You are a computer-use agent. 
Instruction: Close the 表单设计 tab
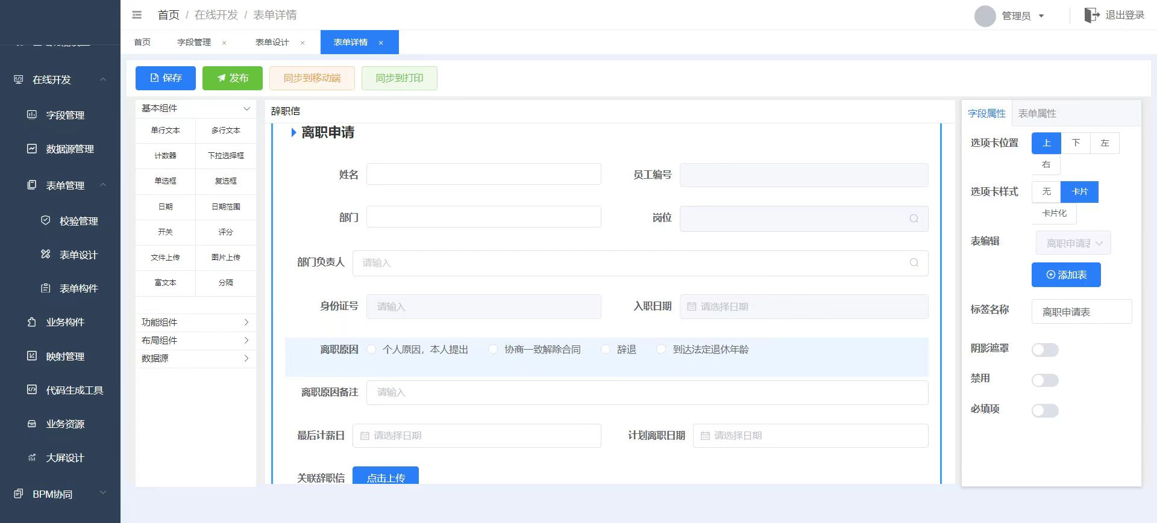tap(303, 43)
